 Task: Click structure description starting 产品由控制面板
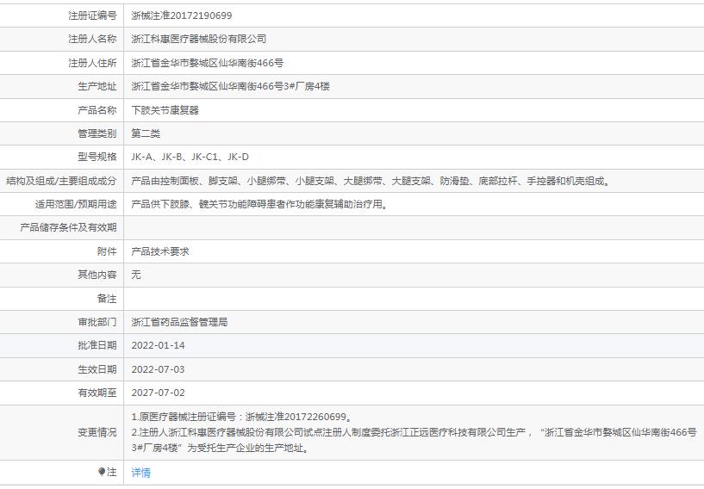click(x=371, y=181)
